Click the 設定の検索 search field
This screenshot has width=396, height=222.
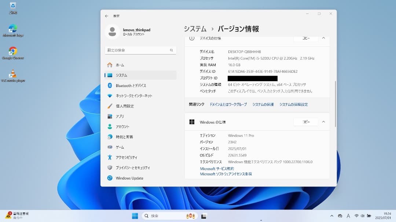(x=140, y=50)
